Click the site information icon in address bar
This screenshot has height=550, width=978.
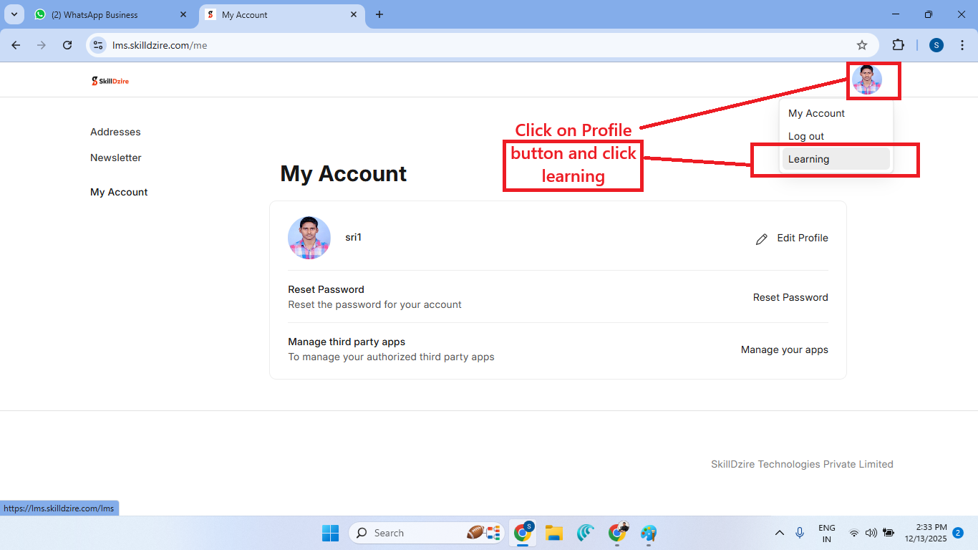coord(97,44)
